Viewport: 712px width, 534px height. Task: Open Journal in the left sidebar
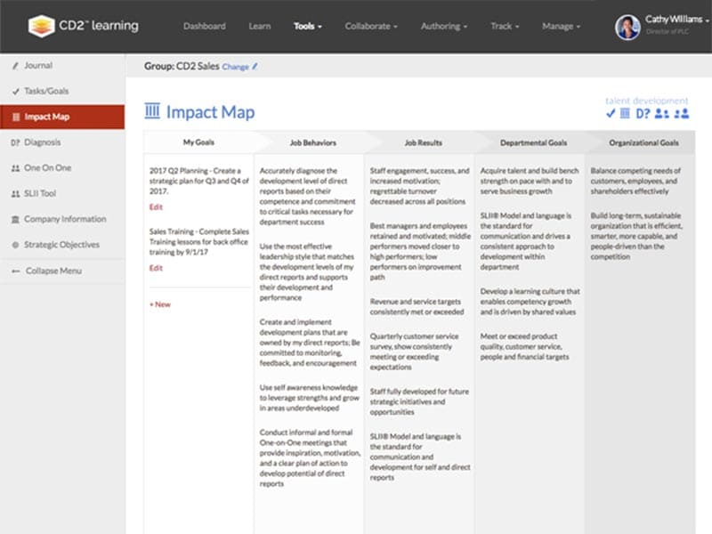point(38,66)
